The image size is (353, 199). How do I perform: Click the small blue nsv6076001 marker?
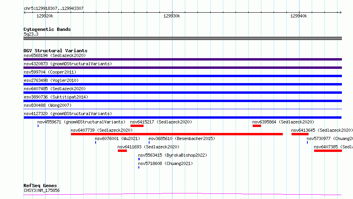tap(96, 142)
